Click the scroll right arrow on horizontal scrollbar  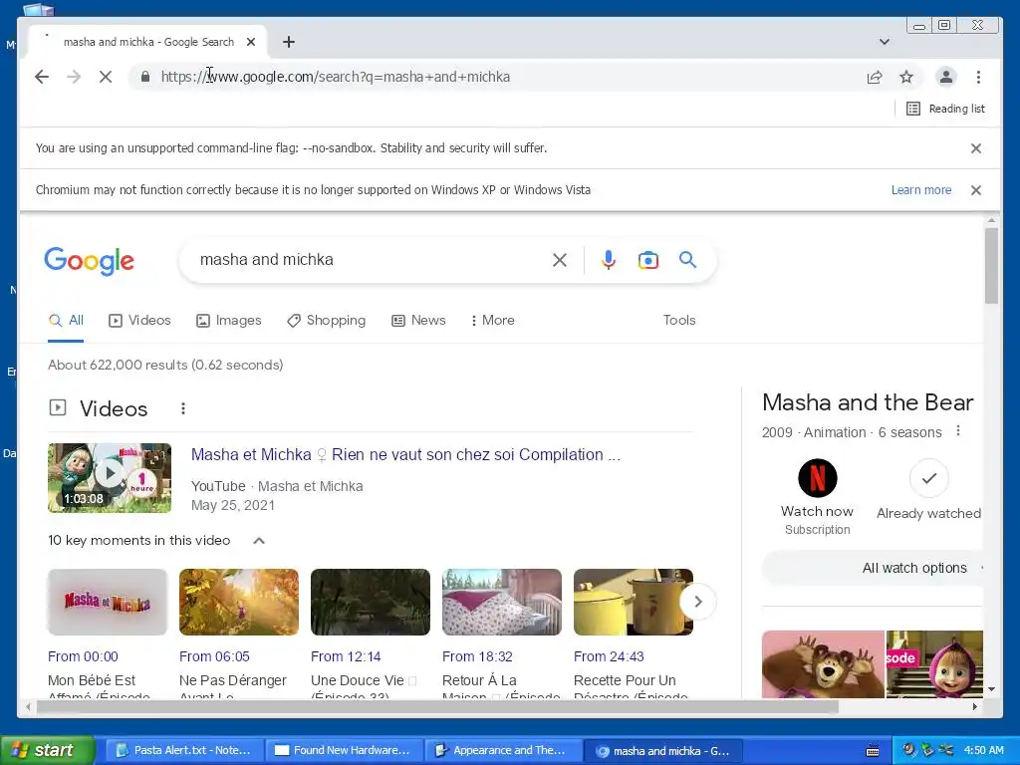pos(974,706)
